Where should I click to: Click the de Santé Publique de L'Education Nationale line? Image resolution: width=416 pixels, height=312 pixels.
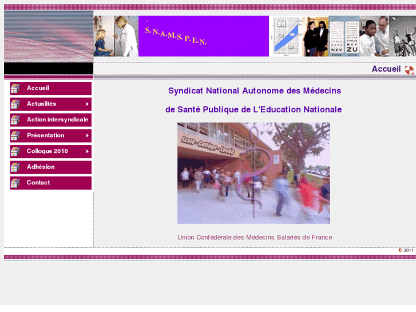tap(253, 110)
